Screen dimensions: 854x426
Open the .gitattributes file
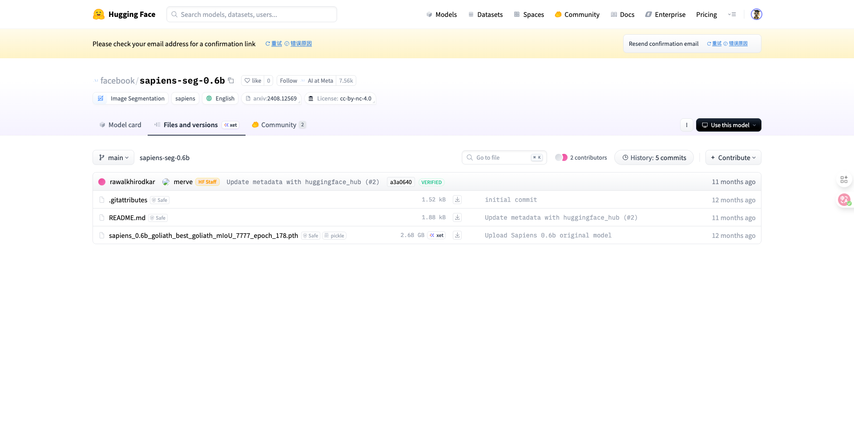click(x=128, y=200)
